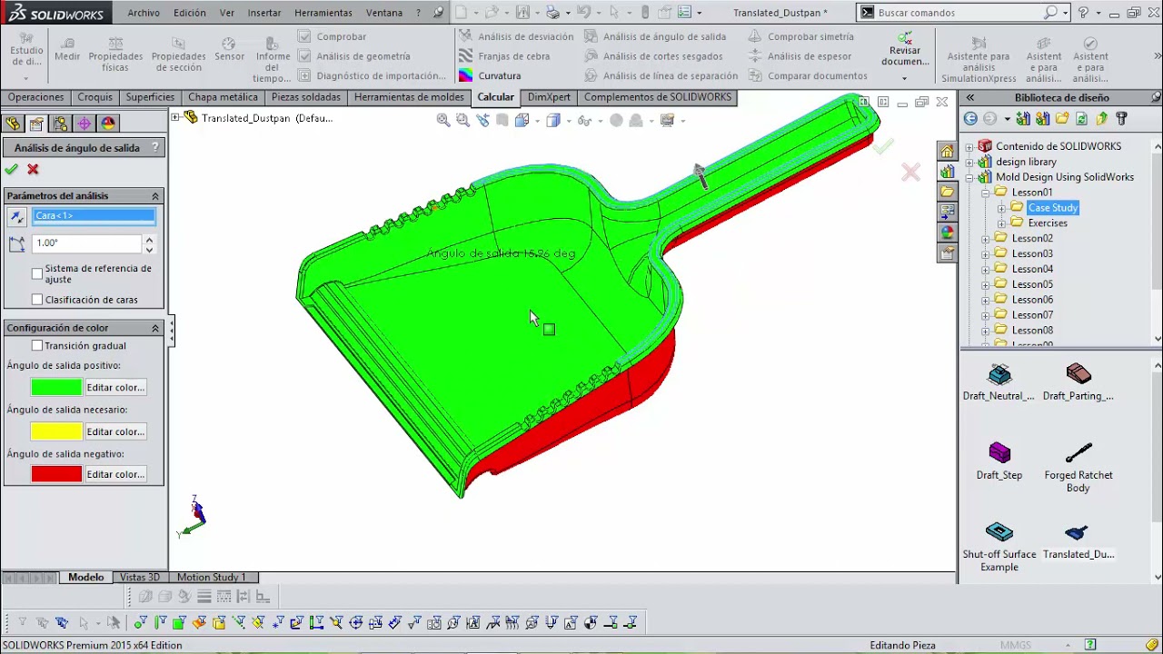Collapse Mold Design Using SolidWorks node
The height and width of the screenshot is (654, 1163).
[969, 178]
